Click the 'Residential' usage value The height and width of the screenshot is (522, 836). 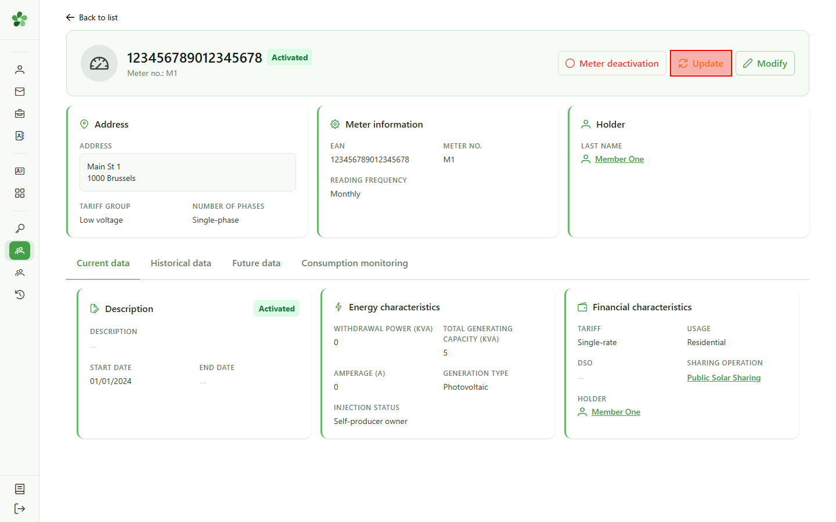click(707, 342)
